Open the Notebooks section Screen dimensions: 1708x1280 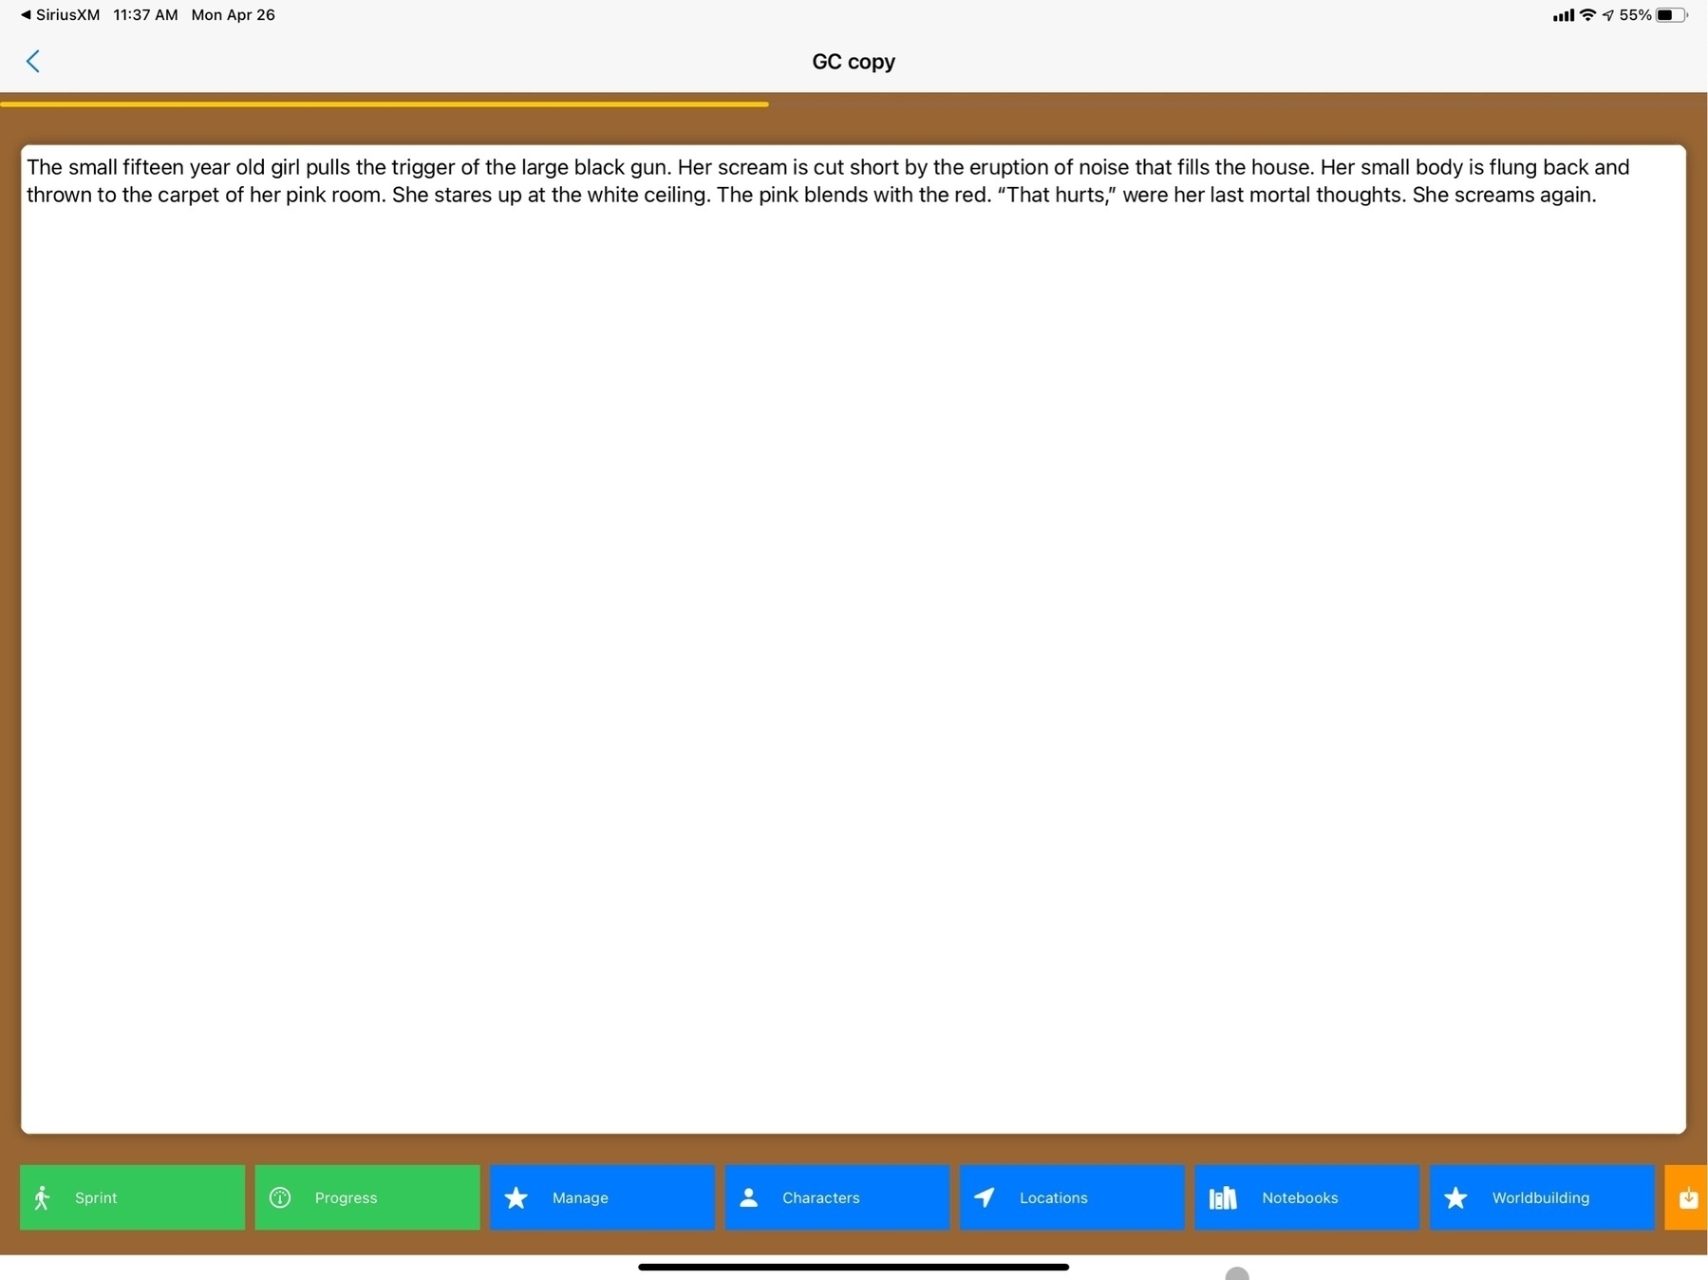click(x=1306, y=1197)
